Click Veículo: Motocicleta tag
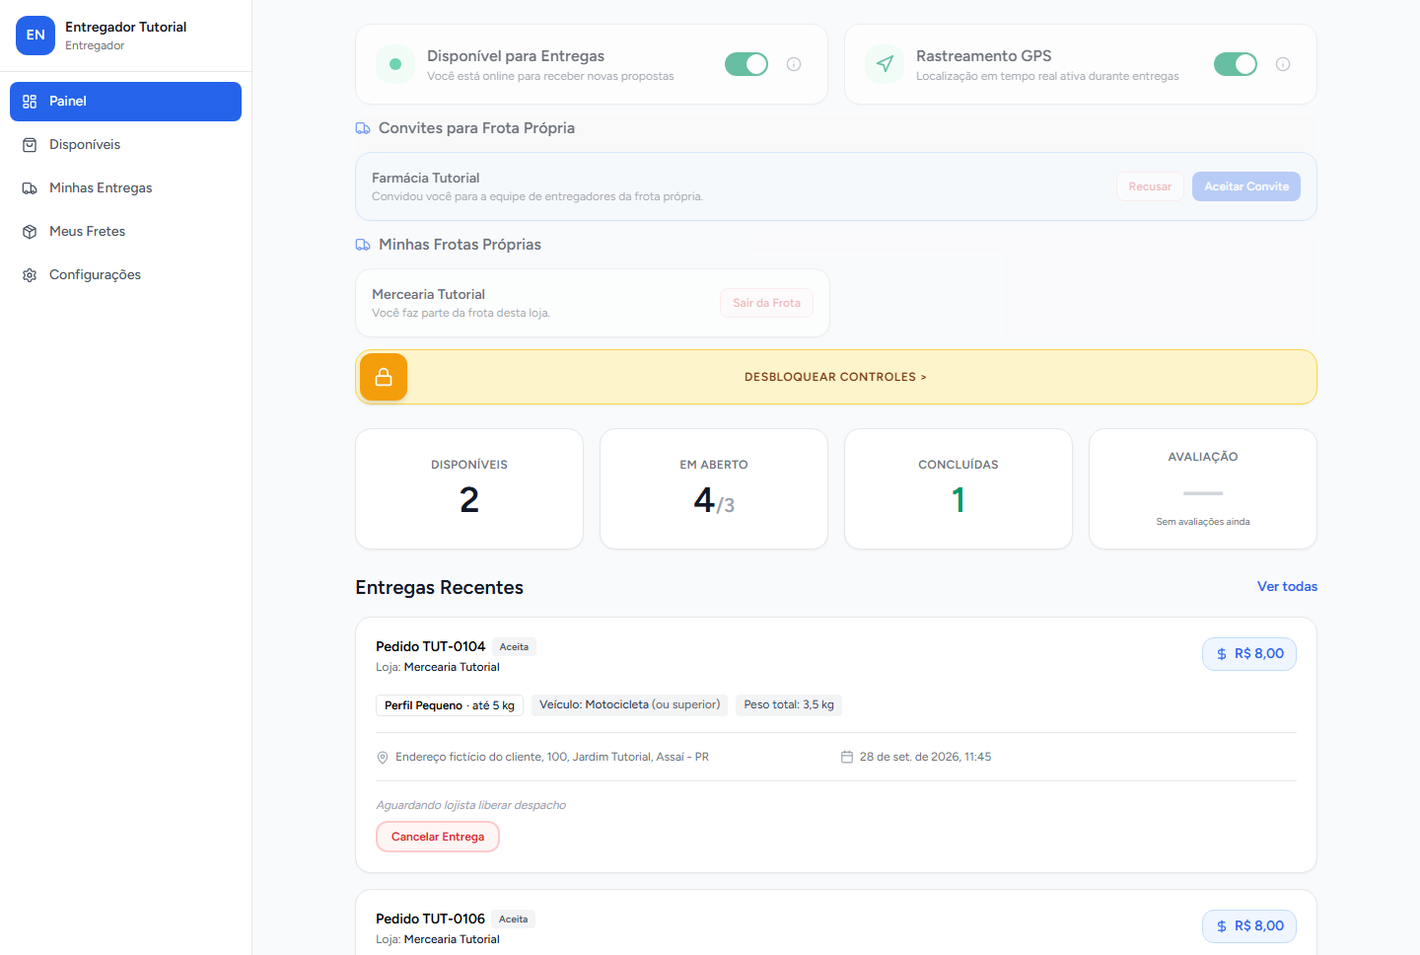 click(x=629, y=704)
